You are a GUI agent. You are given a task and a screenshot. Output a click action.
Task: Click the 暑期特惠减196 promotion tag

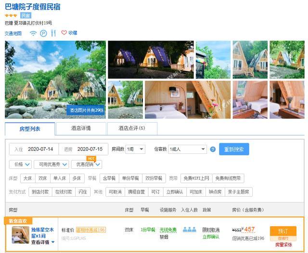click(x=91, y=229)
